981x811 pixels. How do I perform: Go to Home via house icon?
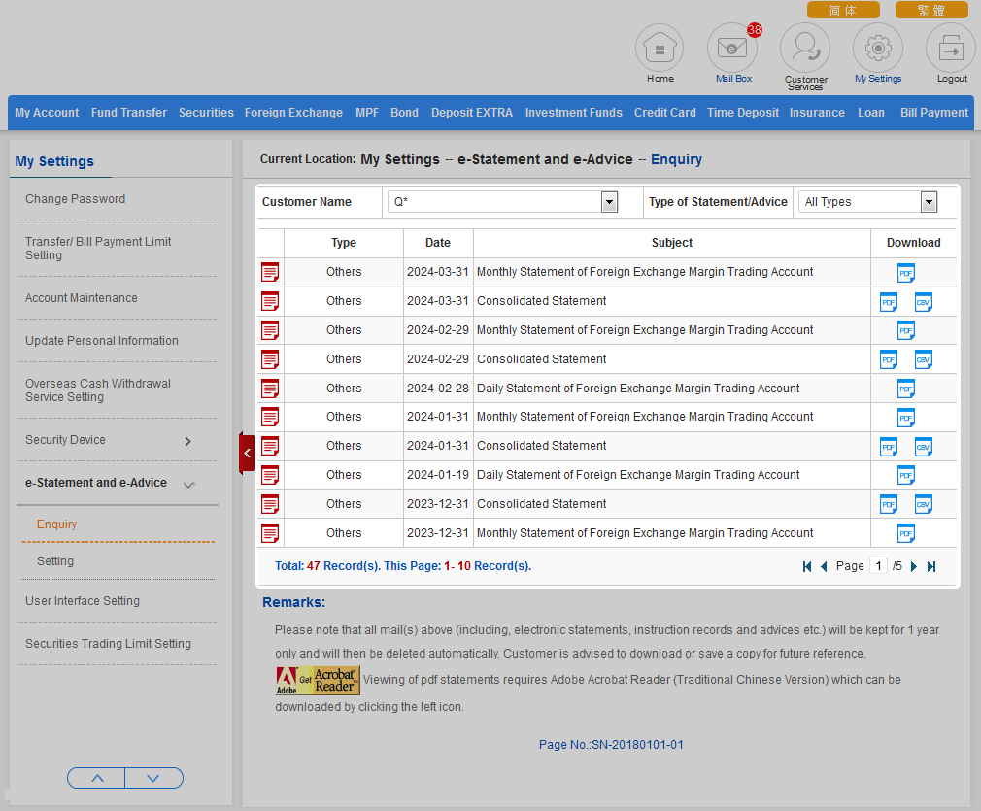pyautogui.click(x=660, y=48)
